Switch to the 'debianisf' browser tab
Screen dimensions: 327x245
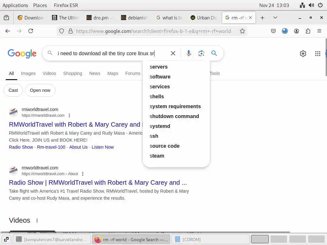tap(135, 18)
